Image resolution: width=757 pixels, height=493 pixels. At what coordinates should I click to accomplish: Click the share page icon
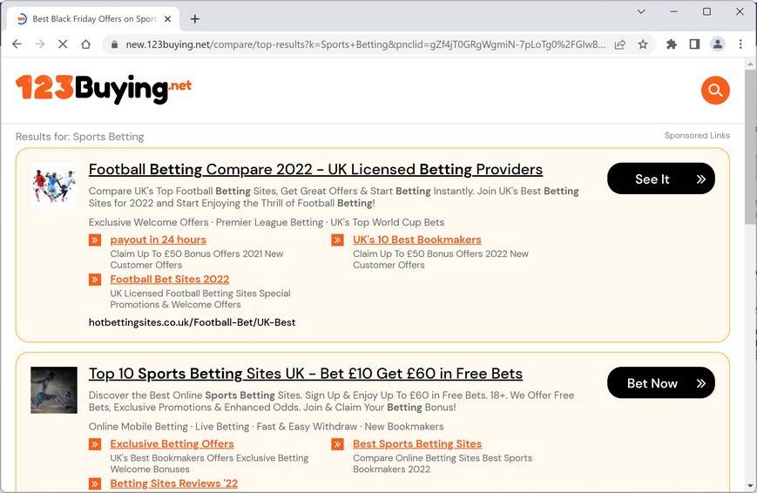620,44
